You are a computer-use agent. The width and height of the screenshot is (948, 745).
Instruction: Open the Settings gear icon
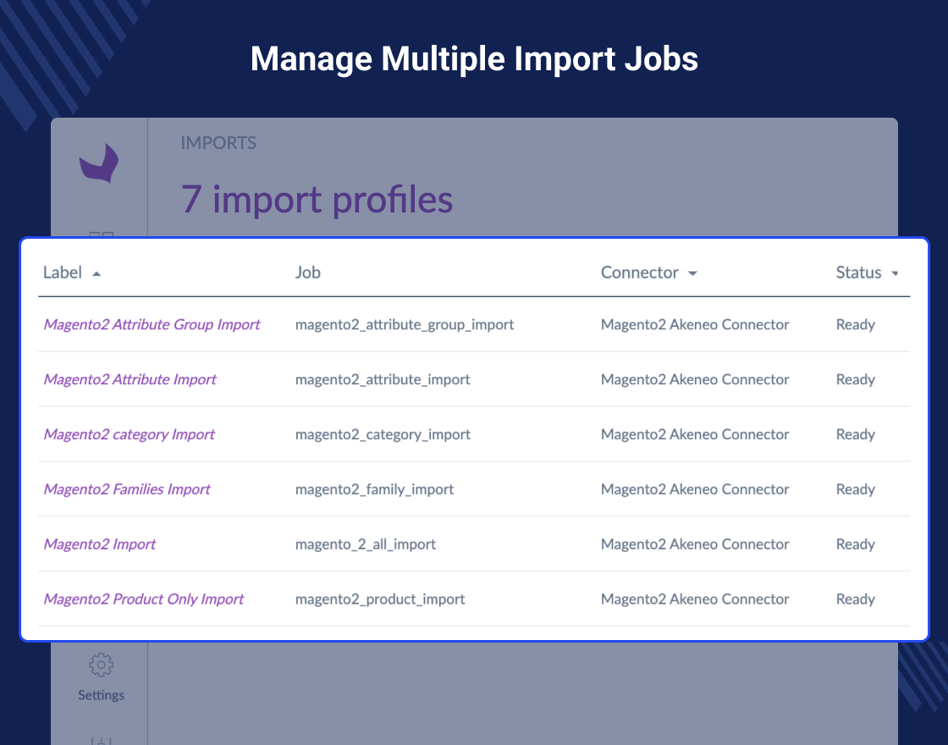coord(101,665)
